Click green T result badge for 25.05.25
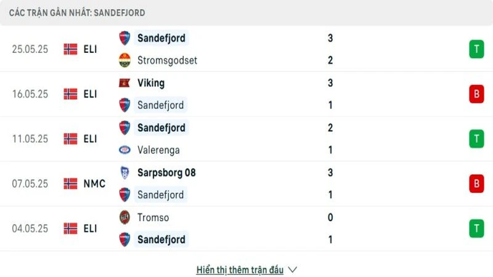Viewport: 493px width, 277px height. pyautogui.click(x=476, y=49)
